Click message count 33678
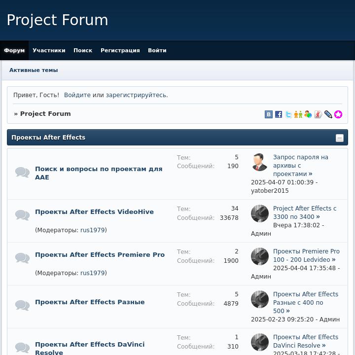Image resolution: width=355 pixels, height=355 pixels. 229,218
